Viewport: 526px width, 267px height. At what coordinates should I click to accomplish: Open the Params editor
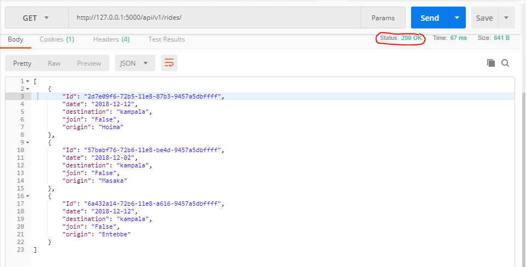383,18
